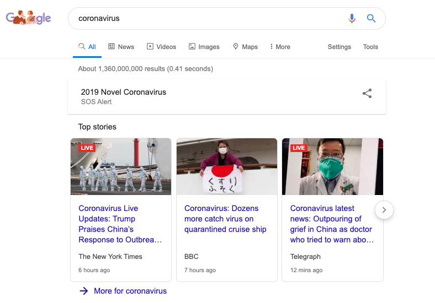
Task: Open the More search categories menu
Action: [280, 47]
